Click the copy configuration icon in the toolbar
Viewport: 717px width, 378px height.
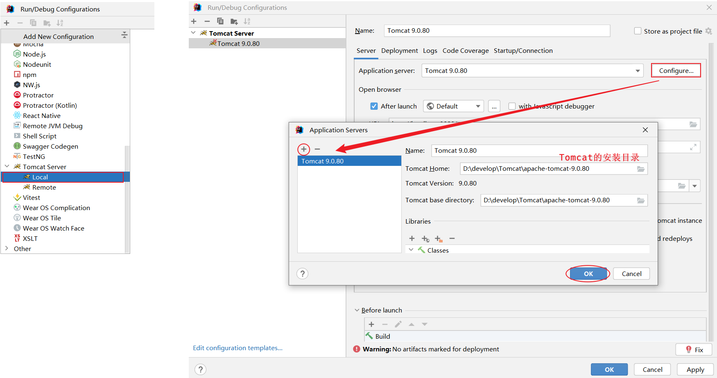click(x=220, y=21)
